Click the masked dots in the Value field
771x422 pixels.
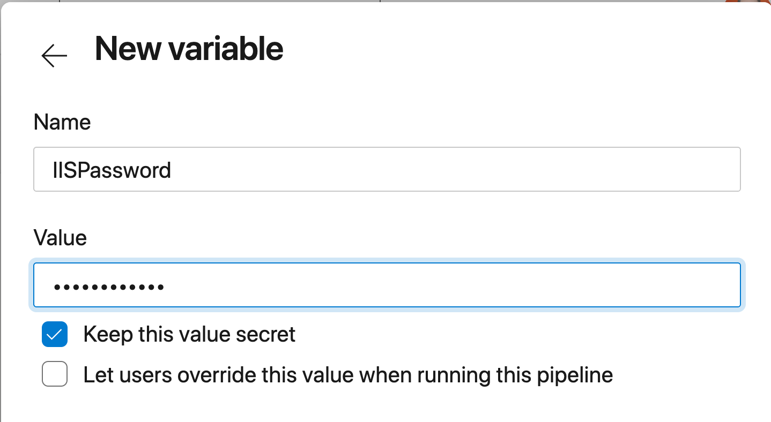(x=109, y=287)
